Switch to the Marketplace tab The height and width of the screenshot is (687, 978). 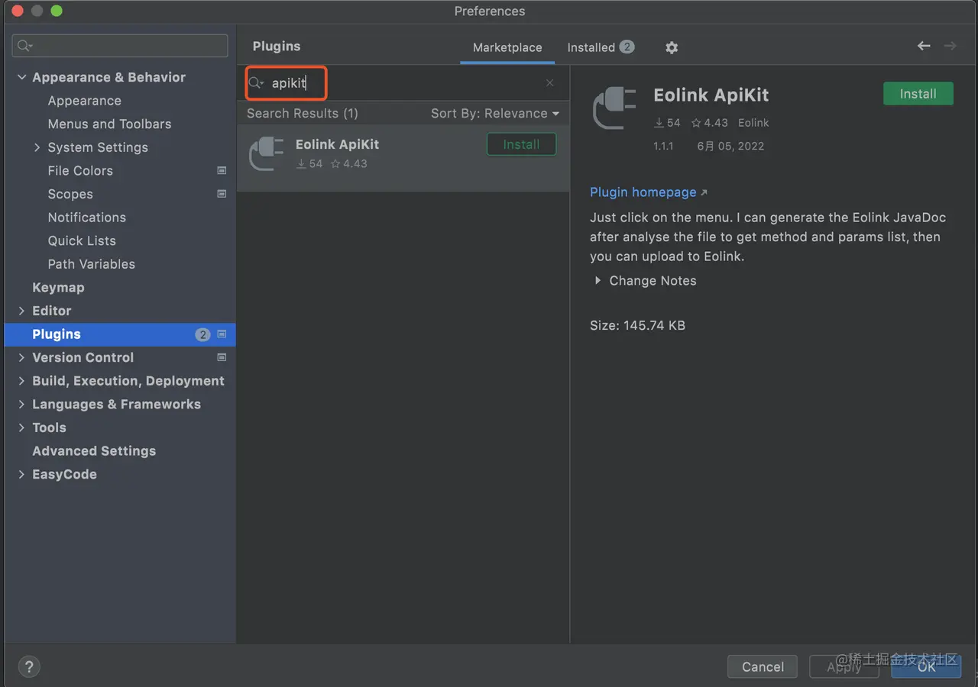(507, 47)
